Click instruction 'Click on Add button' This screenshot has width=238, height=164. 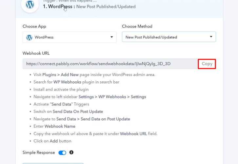(x=52, y=141)
